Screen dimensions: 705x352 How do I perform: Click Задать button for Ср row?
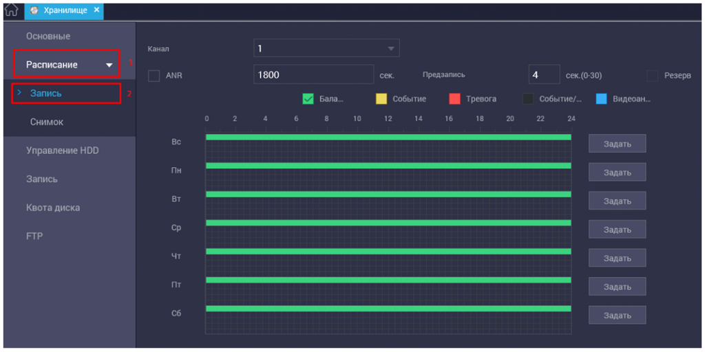point(617,230)
